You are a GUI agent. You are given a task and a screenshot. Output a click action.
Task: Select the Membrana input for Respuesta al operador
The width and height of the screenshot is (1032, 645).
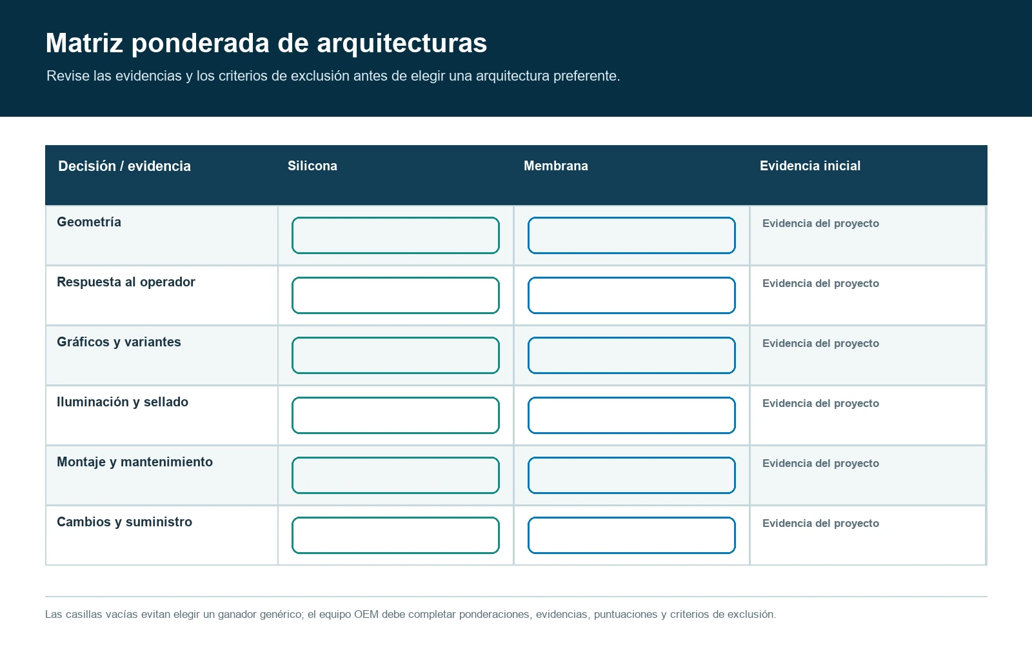(631, 295)
